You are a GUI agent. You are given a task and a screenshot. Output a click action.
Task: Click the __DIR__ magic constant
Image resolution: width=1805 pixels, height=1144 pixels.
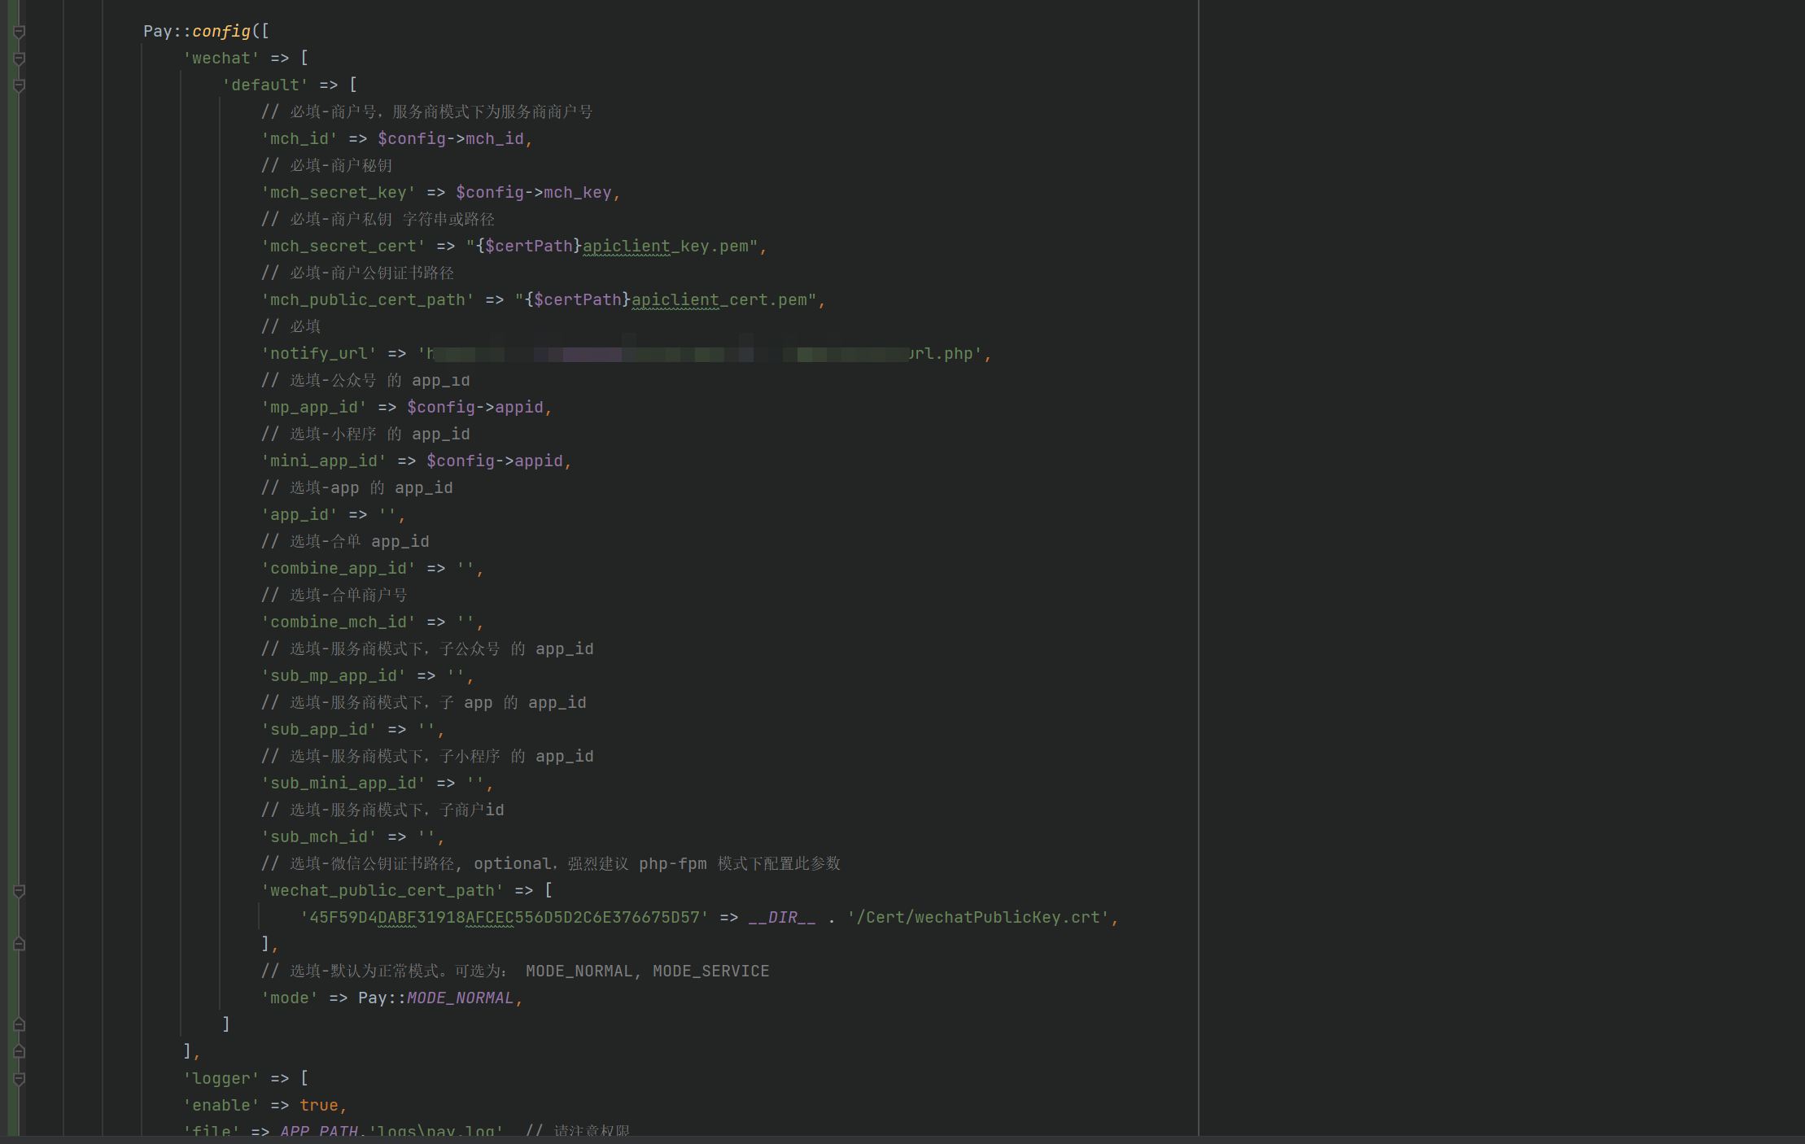tap(783, 917)
